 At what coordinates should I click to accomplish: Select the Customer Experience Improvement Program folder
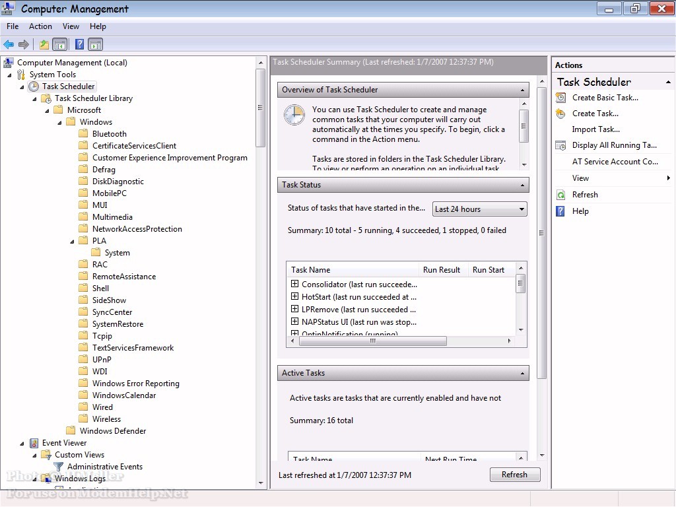pyautogui.click(x=170, y=158)
